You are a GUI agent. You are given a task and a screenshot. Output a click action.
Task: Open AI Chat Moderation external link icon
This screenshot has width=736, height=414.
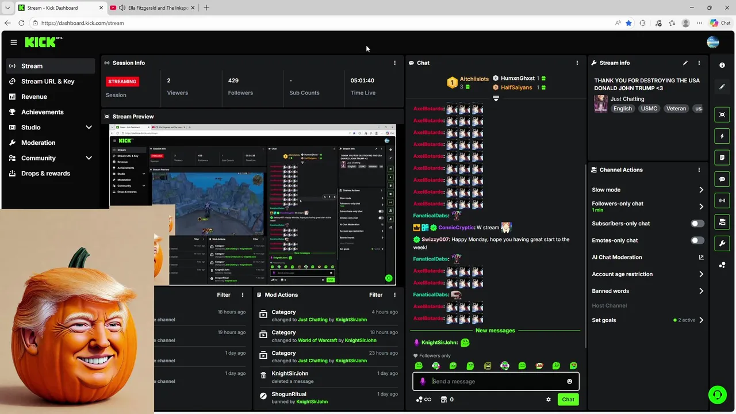tap(701, 257)
